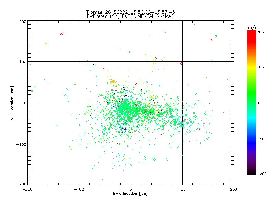
Task: Click the colorbar tick label '200'
Action: pyautogui.click(x=260, y=32)
